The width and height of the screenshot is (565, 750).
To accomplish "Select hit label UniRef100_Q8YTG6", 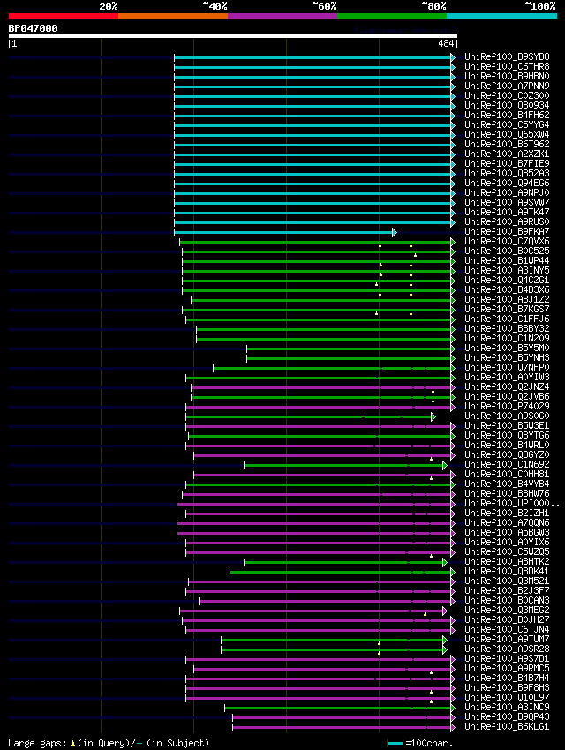I will (507, 435).
